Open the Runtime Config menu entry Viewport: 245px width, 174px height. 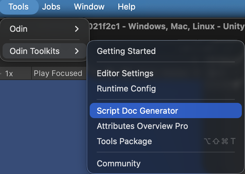[x=166, y=89]
